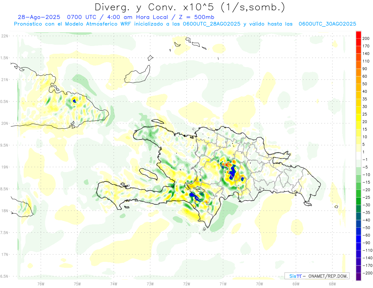373x288 pixels.
Task: Click the 20N latitude label
Action: point(4,123)
